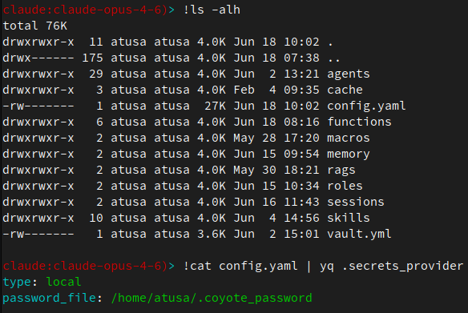Viewport: 468px width, 313px height.
Task: Click the 'total 76K' output line
Action: (35, 26)
